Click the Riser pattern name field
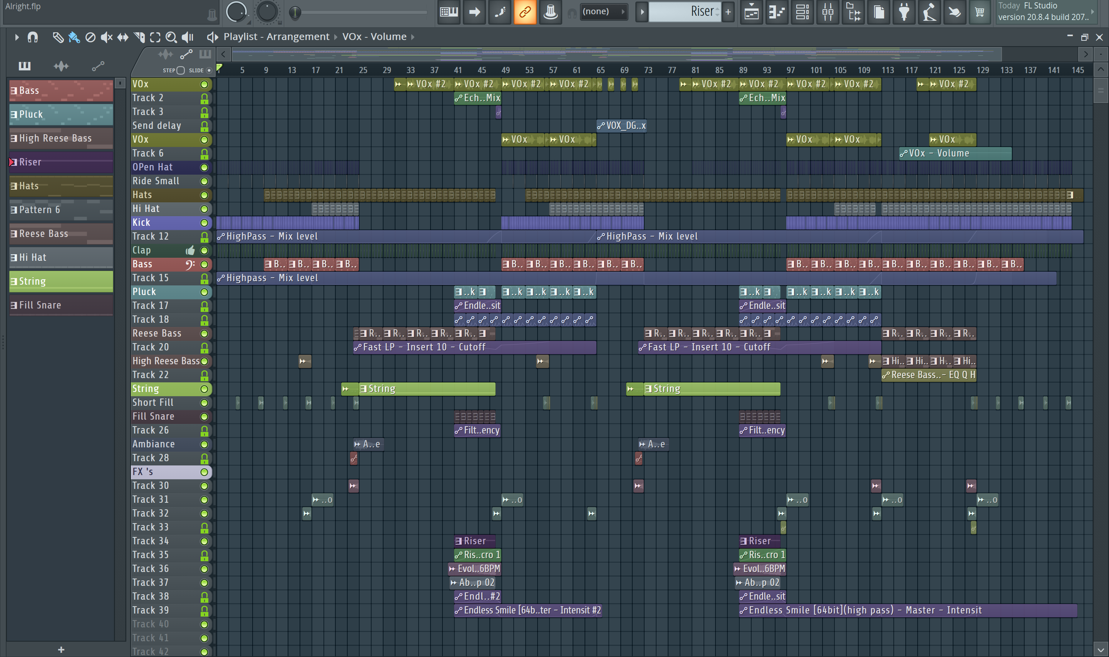 point(685,12)
